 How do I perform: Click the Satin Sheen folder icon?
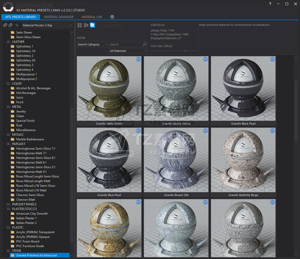[x=13, y=32]
